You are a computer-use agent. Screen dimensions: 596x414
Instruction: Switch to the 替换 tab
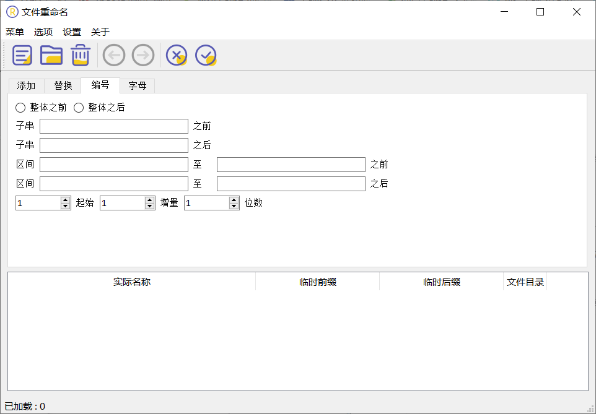[x=63, y=86]
